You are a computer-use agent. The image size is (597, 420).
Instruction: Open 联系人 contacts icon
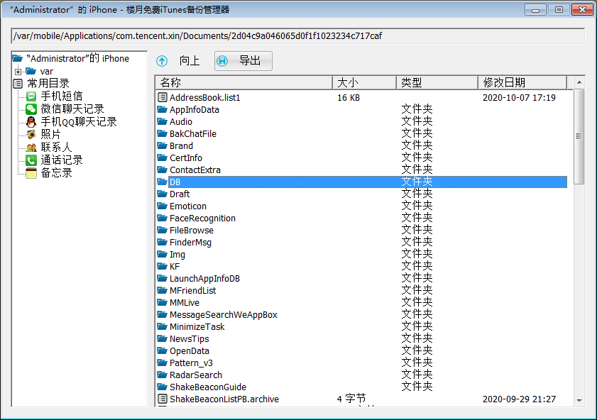click(31, 148)
